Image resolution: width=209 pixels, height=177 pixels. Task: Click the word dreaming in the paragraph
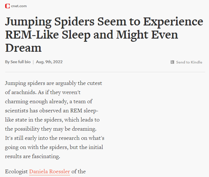(x=84, y=129)
